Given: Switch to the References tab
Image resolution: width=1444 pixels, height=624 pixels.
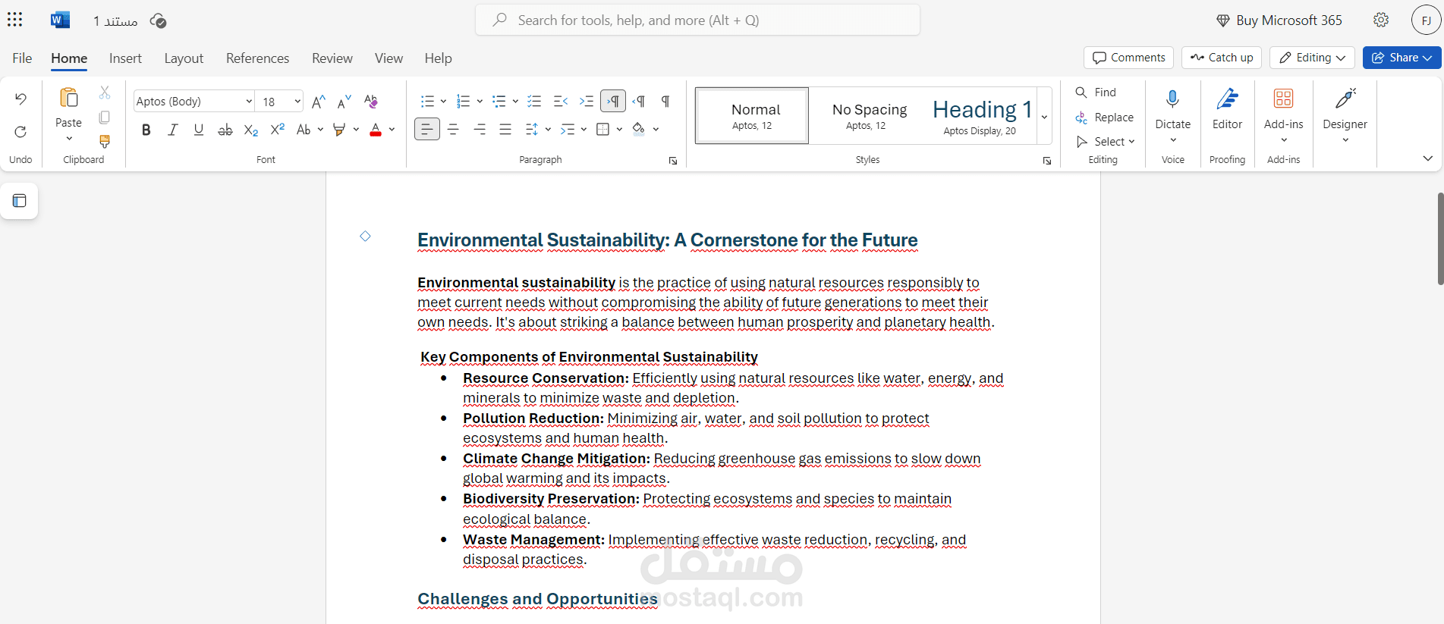Looking at the screenshot, I should (x=257, y=58).
